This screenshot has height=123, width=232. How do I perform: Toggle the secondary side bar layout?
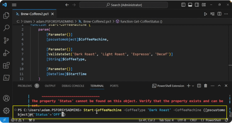[x=197, y=5]
